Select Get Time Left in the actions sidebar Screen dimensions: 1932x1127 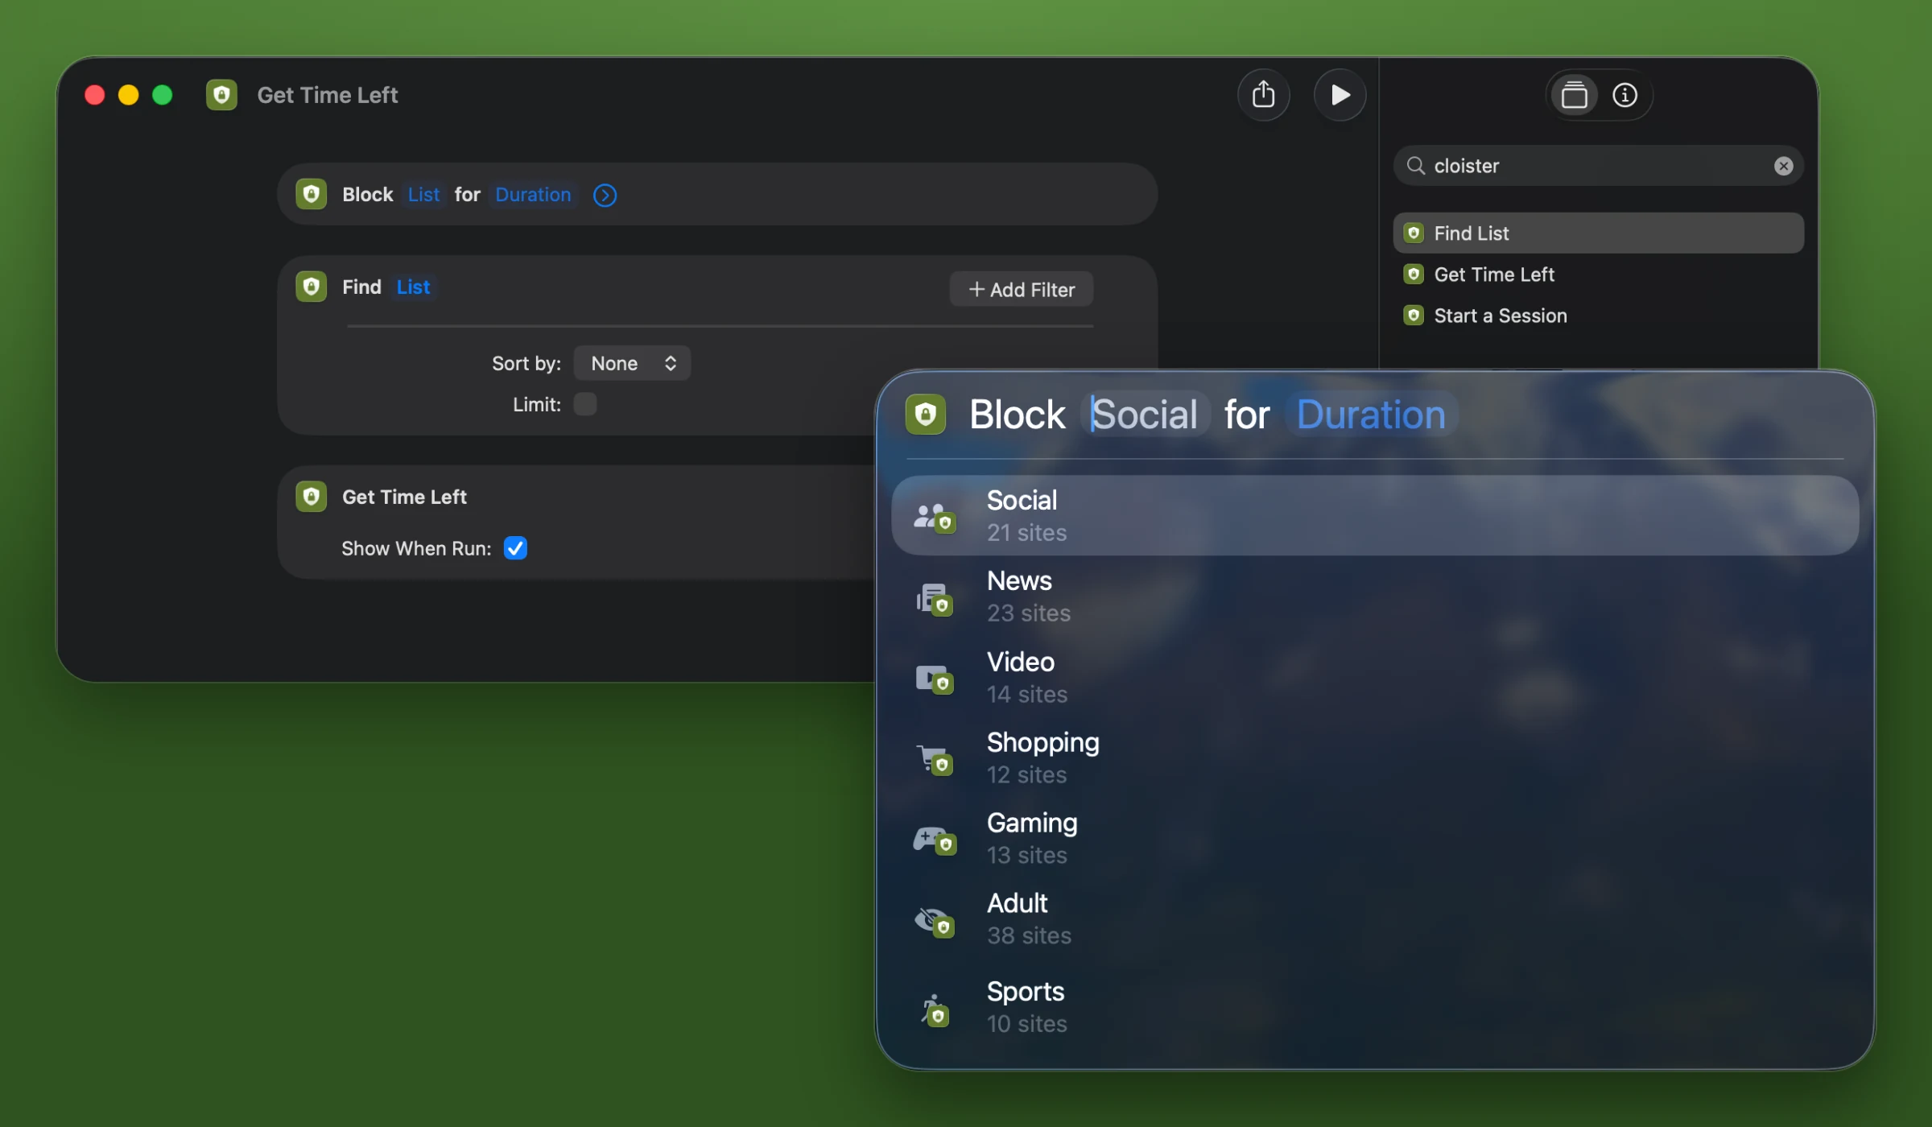[x=1598, y=275]
